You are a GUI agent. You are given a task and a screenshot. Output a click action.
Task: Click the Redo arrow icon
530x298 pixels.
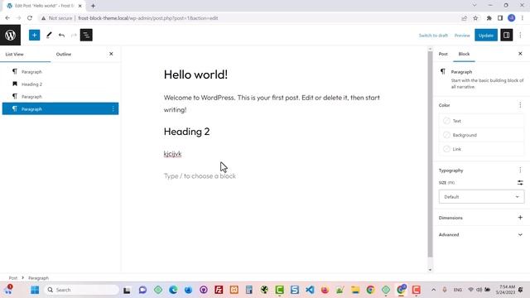[74, 35]
